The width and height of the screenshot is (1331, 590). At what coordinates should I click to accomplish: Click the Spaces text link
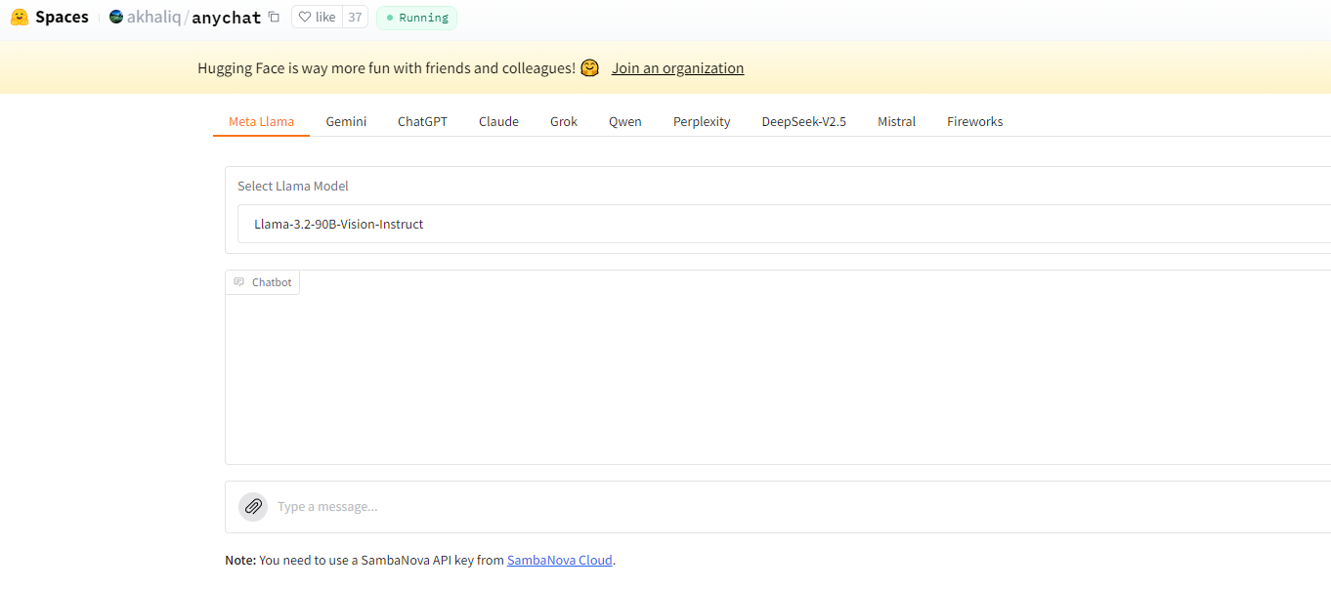click(x=62, y=17)
